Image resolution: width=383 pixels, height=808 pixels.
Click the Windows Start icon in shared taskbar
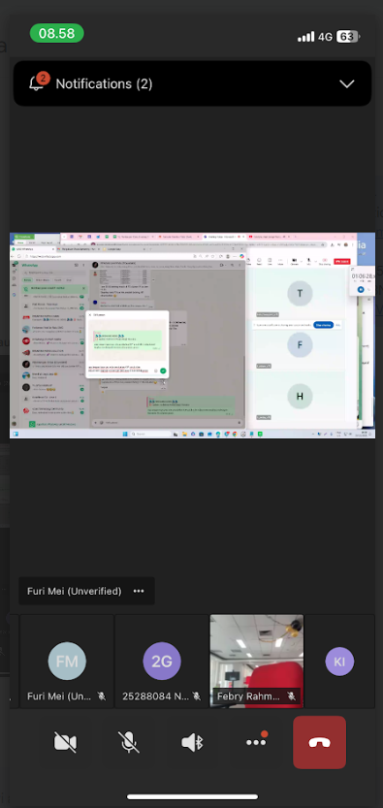124,434
